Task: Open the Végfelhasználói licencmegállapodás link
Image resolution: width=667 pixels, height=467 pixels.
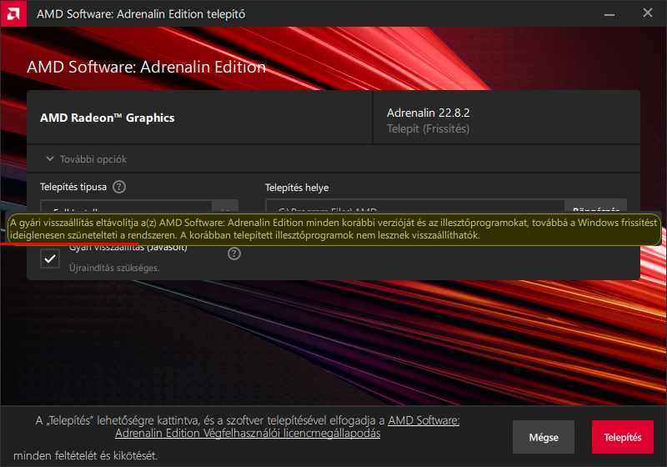Action: pos(287,427)
